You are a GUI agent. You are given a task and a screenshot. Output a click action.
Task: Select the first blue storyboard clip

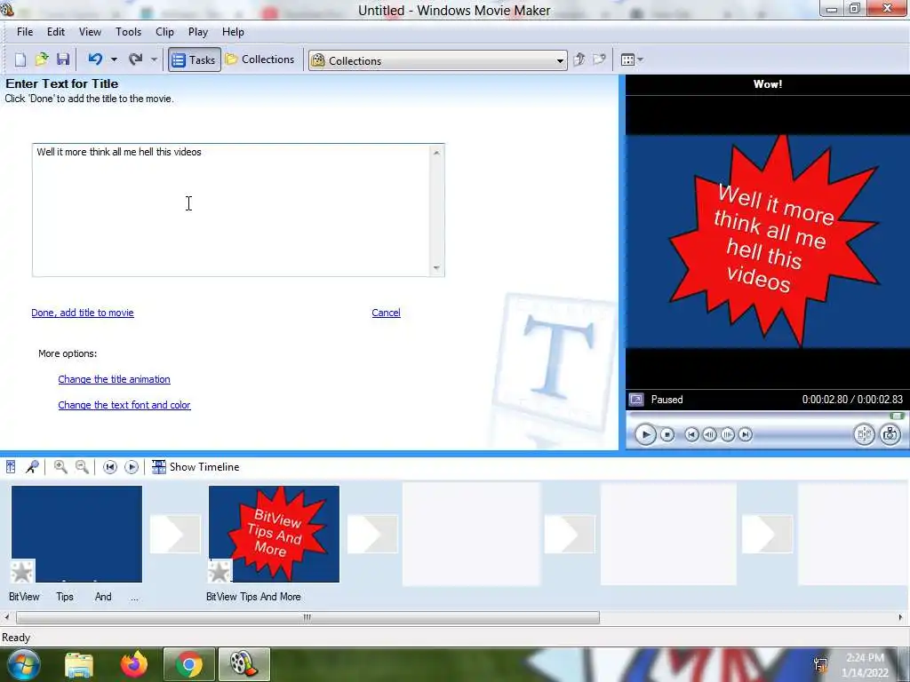76,534
